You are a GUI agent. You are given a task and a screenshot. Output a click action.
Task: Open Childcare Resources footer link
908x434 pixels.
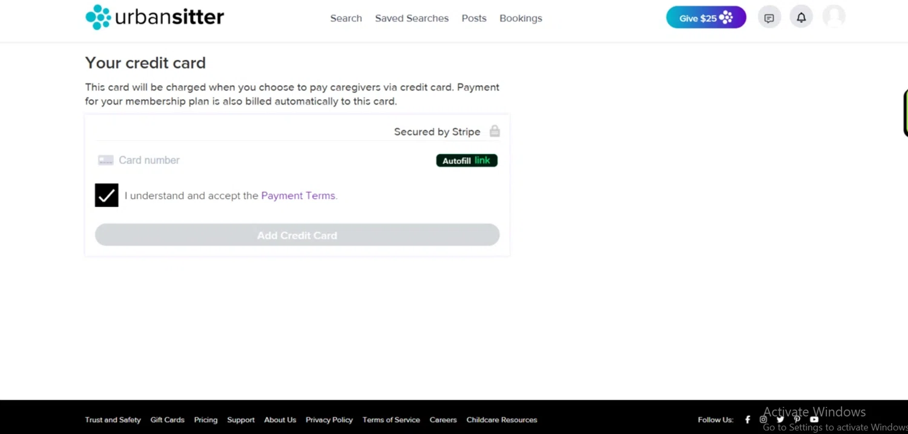coord(502,419)
